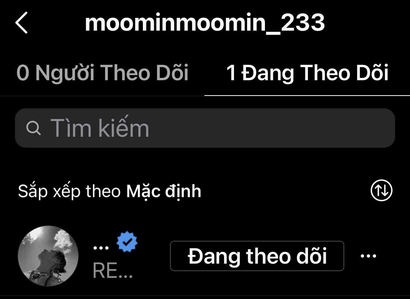The width and height of the screenshot is (410, 299).
Task: Switch to the 0 Người Theo Dõi tab
Action: click(102, 73)
